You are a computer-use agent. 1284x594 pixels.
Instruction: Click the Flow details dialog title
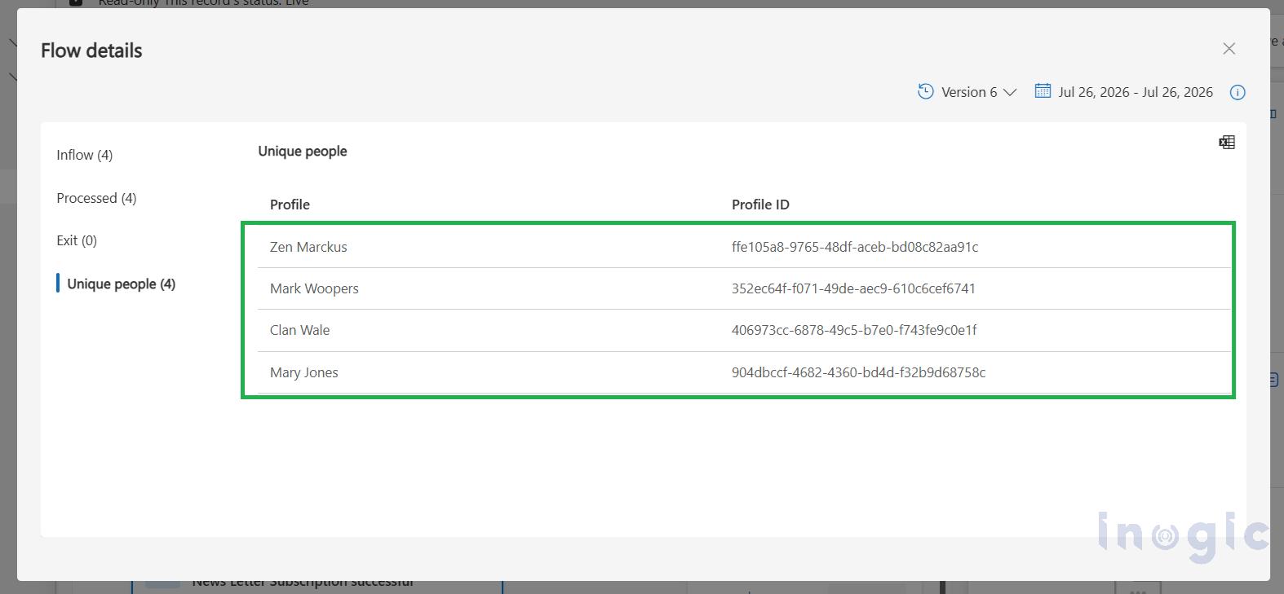click(x=91, y=51)
